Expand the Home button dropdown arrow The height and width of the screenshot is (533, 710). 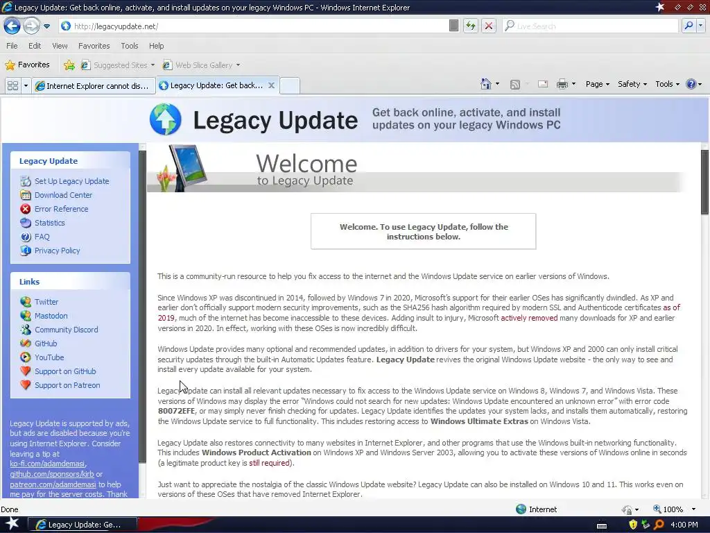[498, 84]
